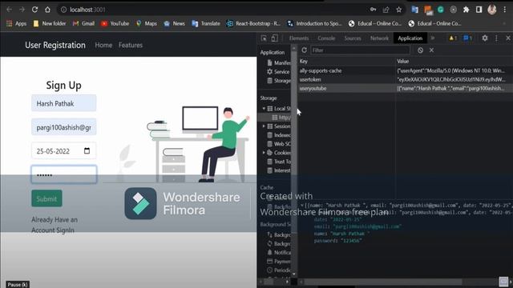Viewport: 513px width, 288px height.
Task: Open the News bookmark
Action: click(x=175, y=23)
